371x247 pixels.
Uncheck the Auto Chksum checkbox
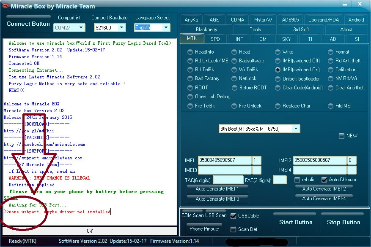(x=324, y=180)
